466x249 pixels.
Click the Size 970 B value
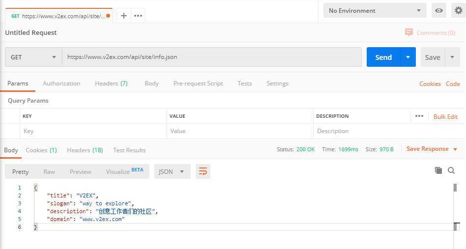tap(386, 149)
